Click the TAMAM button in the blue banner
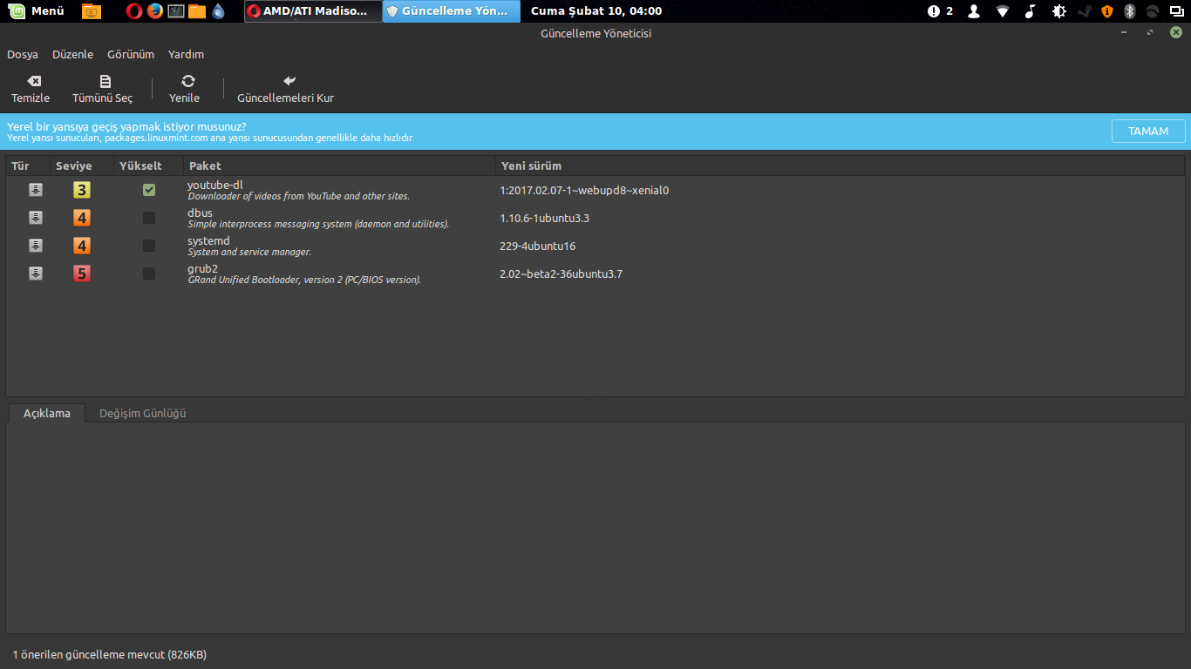 click(x=1148, y=131)
